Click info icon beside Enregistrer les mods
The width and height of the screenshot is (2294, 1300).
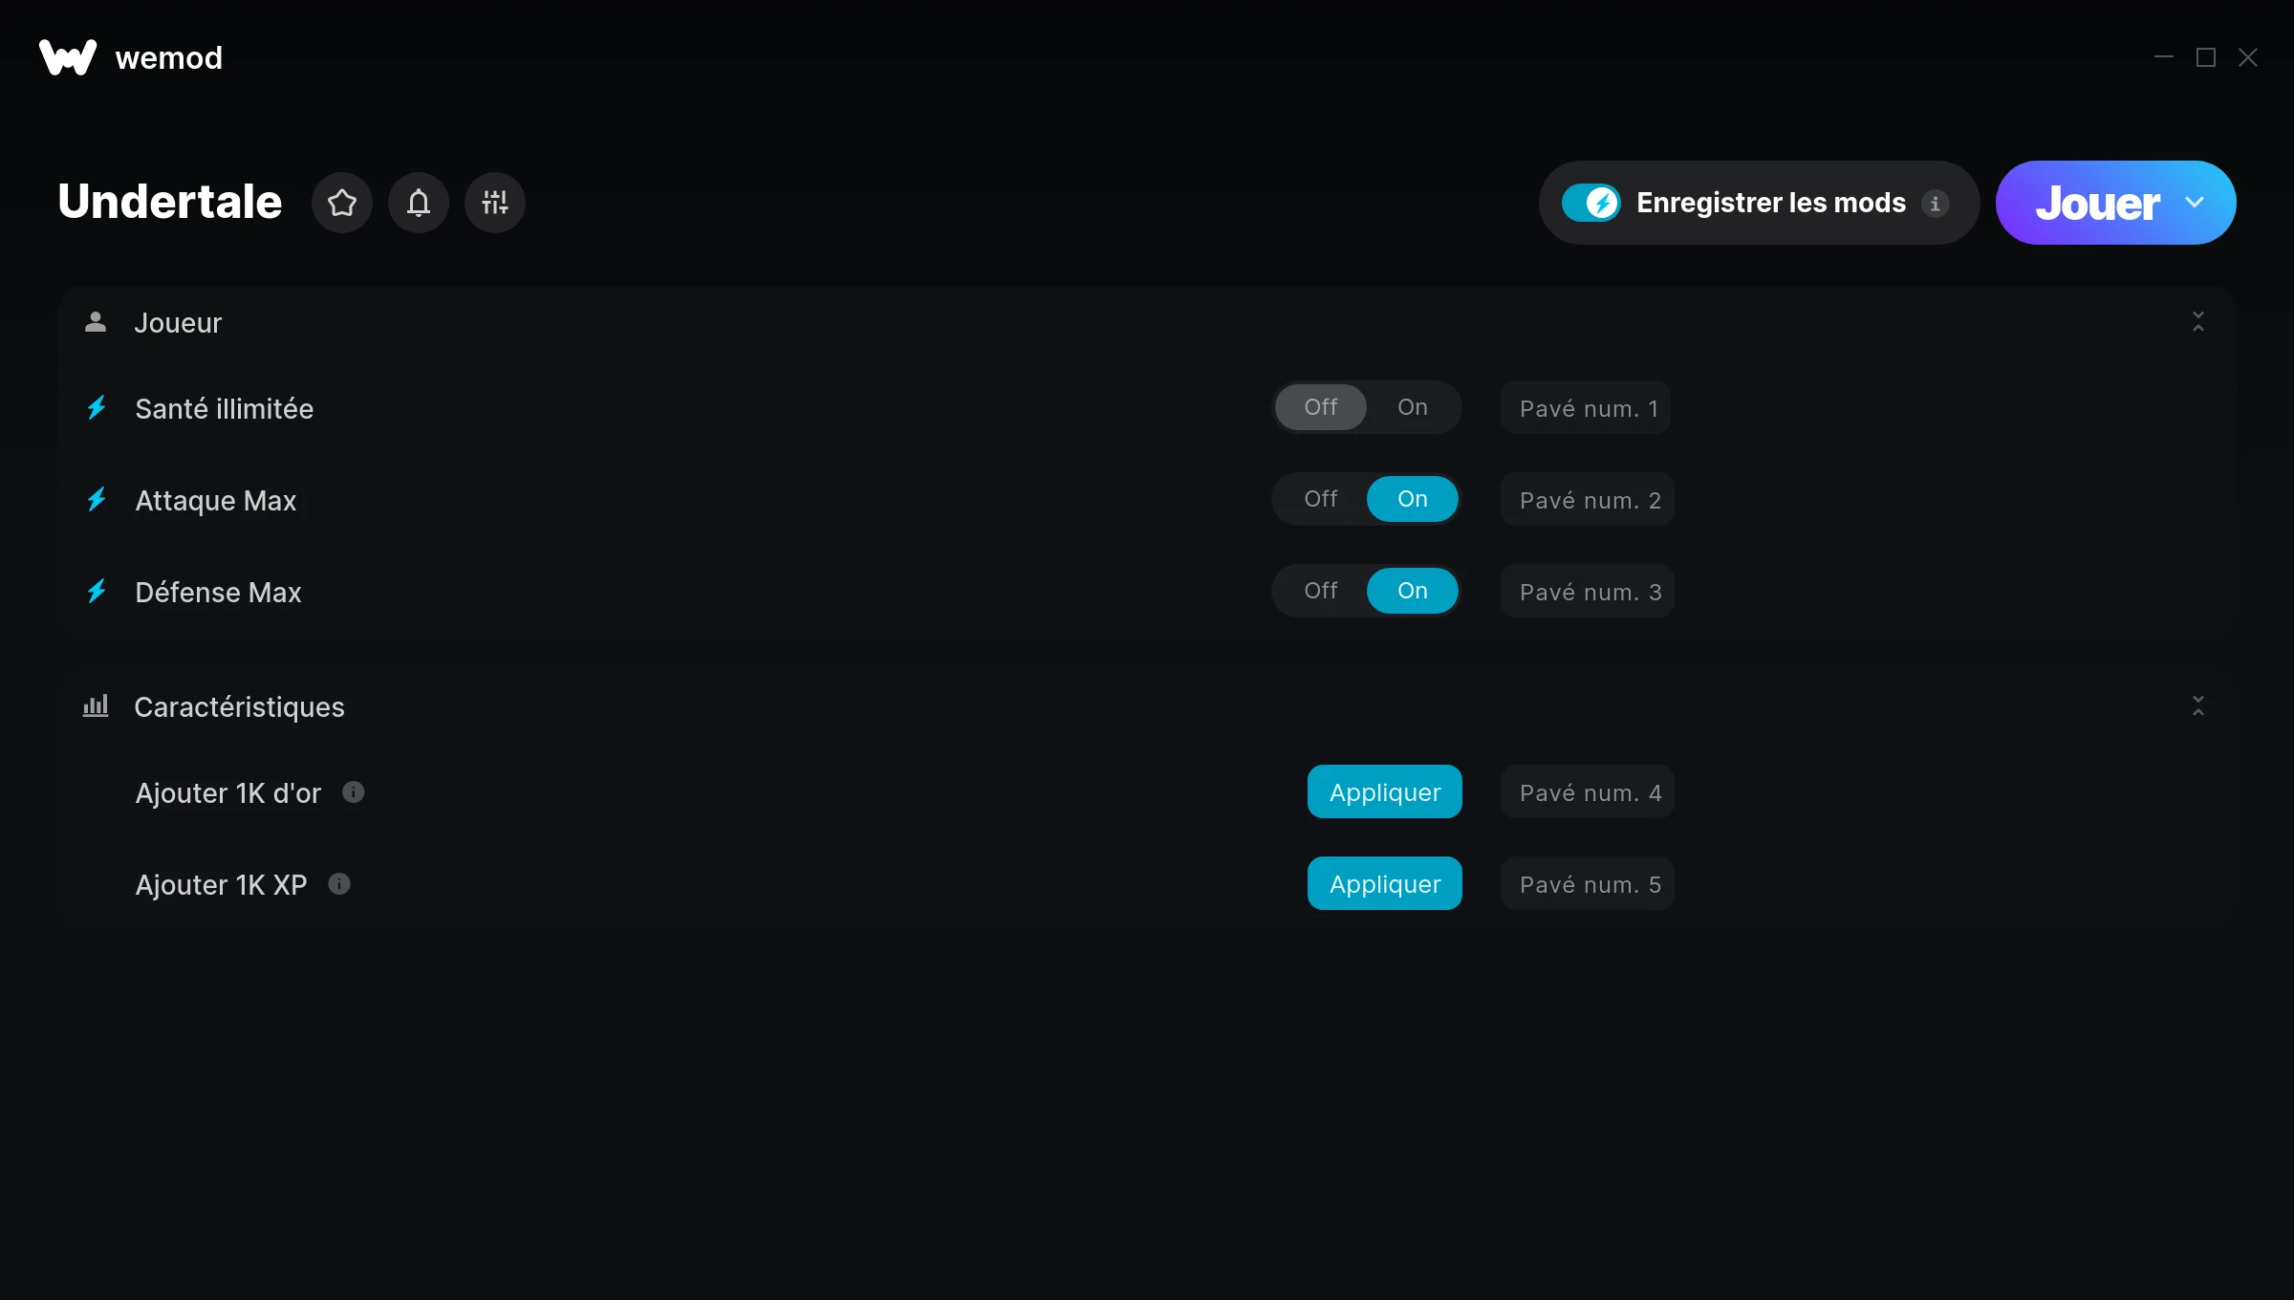[x=1935, y=204]
